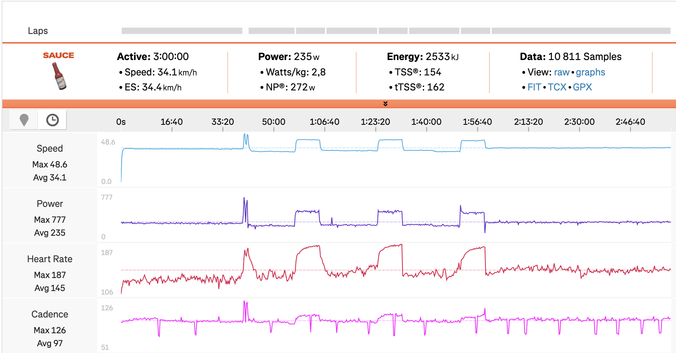Click the 2:30:00 mark on time axis
The height and width of the screenshot is (353, 676).
click(x=579, y=122)
